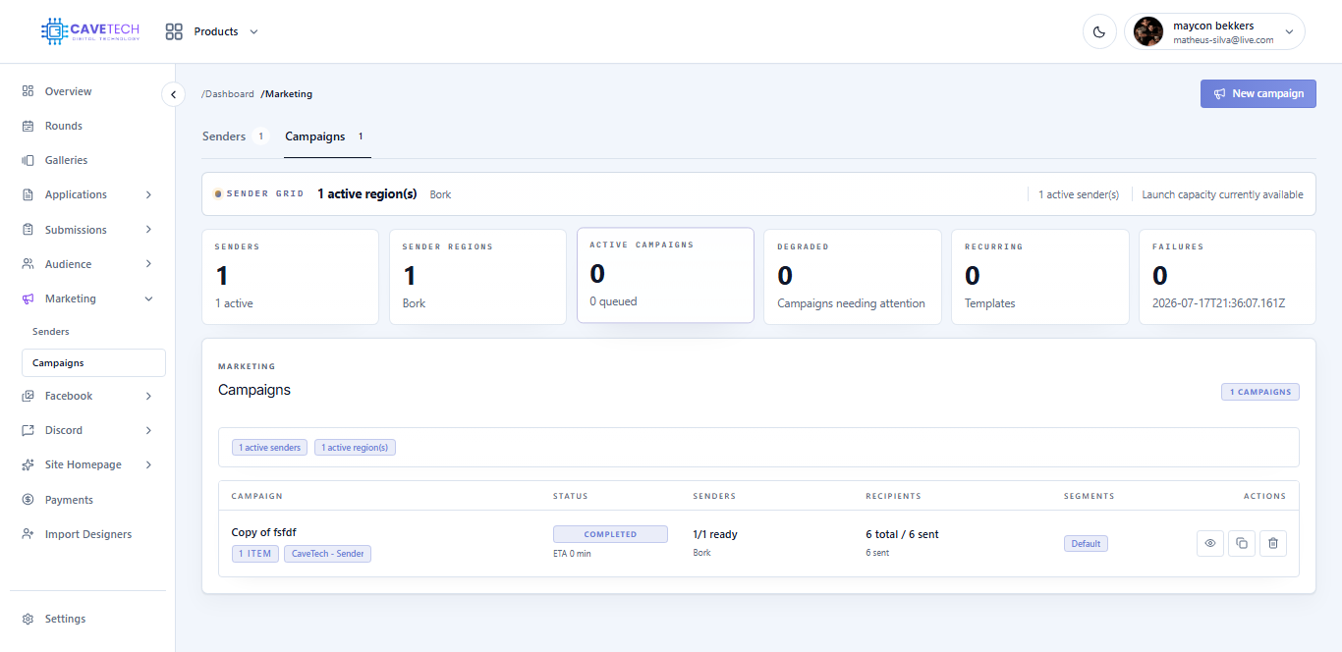
Task: Toggle dark mode moon icon
Action: point(1099,31)
